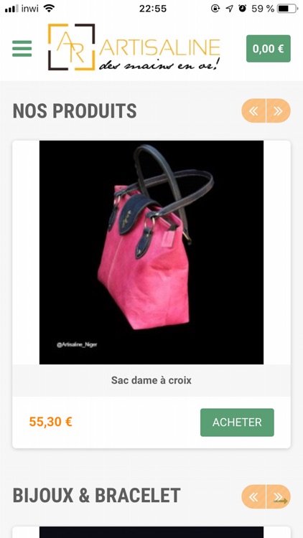Screen dimensions: 303x538
Task: Tap the location arrow status icon
Action: pos(229,8)
